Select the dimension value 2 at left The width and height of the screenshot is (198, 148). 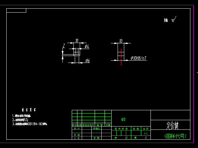(x=64, y=46)
